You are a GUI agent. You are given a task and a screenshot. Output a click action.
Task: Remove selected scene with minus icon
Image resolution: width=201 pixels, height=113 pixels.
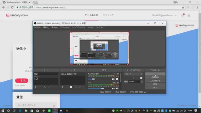tap(40, 87)
